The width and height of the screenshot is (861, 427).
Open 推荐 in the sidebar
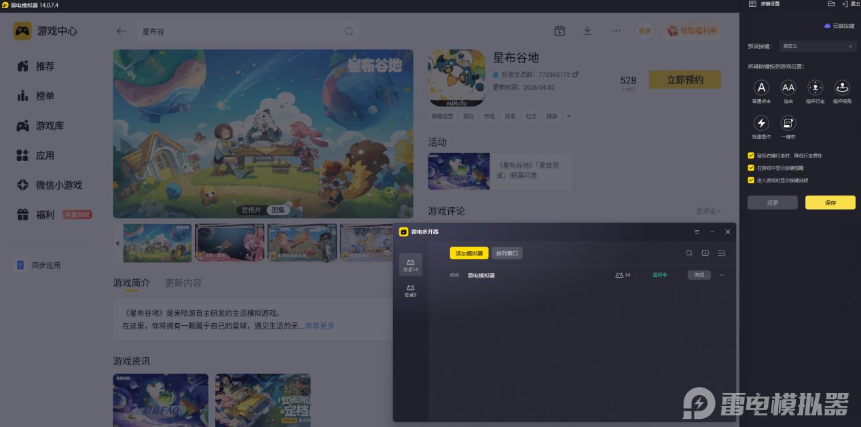pos(45,67)
